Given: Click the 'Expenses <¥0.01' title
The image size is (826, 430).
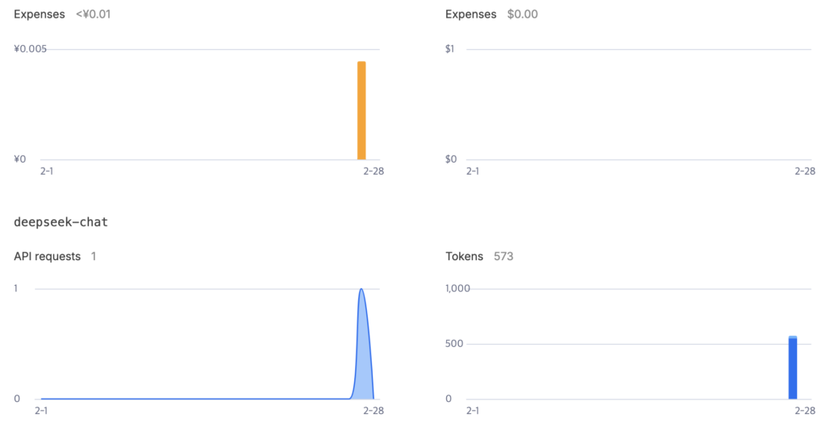Looking at the screenshot, I should [62, 14].
